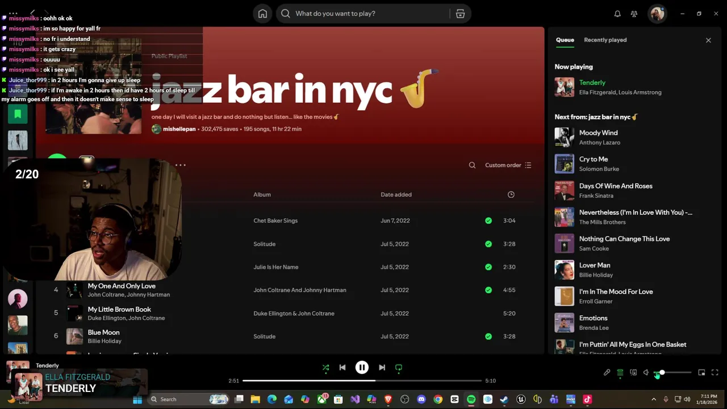Open the playlist more options ellipsis
Viewport: 727px width, 409px height.
[x=181, y=165]
